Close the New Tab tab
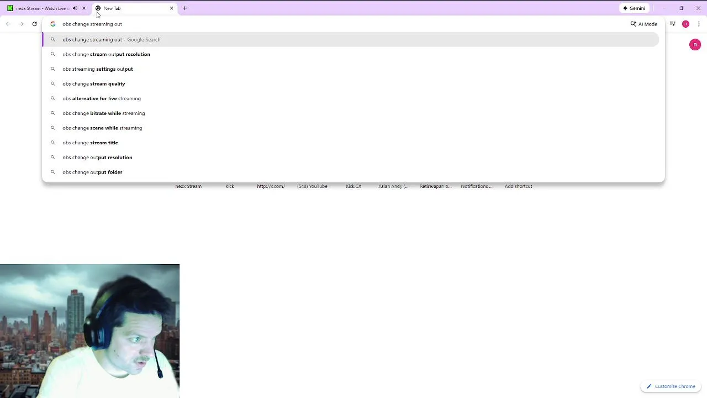Viewport: 707px width, 398px height. pyautogui.click(x=171, y=8)
